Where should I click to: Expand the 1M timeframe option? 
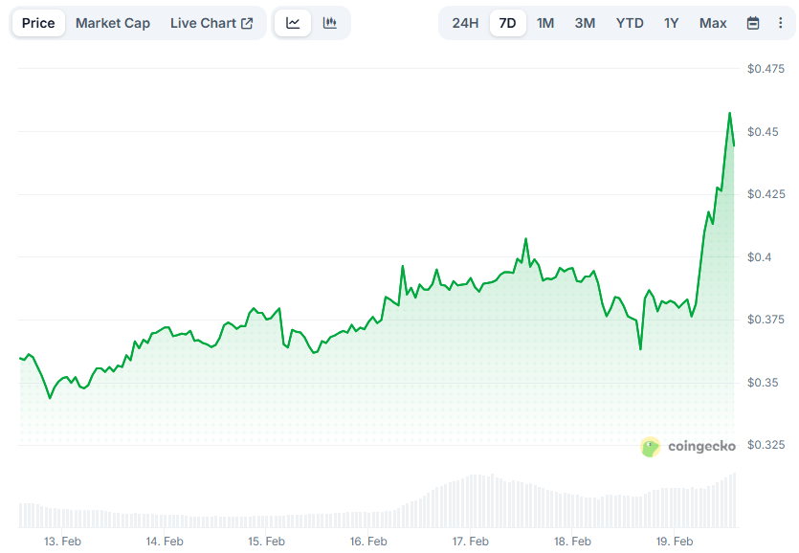pos(545,22)
